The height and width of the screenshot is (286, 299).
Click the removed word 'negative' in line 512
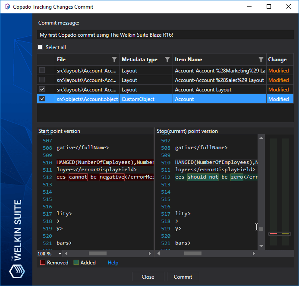[112, 177]
